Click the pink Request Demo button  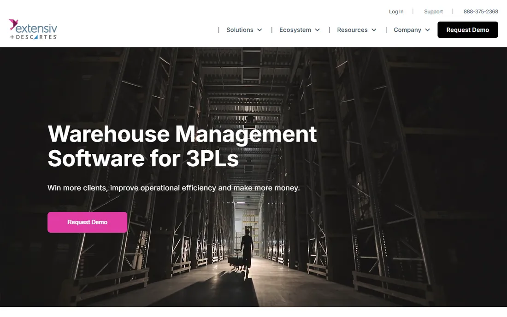click(x=87, y=223)
